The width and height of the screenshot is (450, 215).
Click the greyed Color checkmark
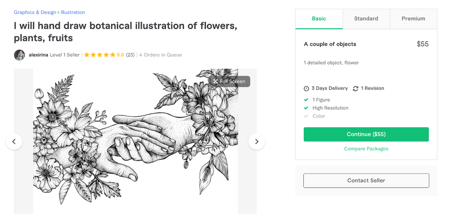click(306, 116)
